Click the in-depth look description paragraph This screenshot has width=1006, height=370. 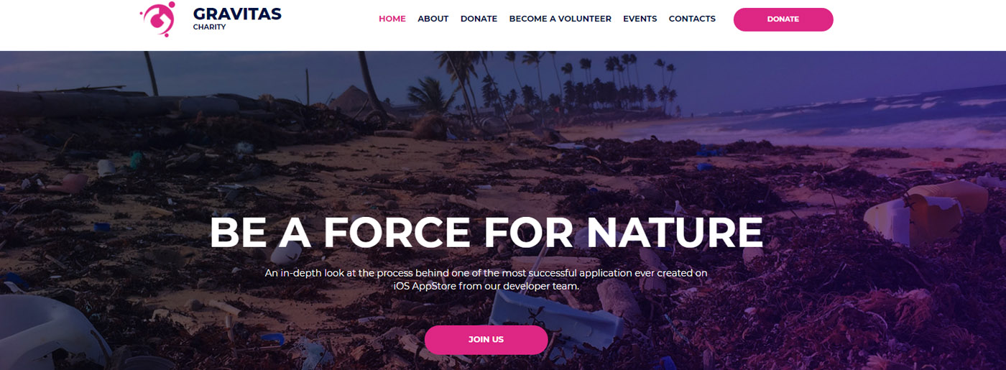click(486, 279)
